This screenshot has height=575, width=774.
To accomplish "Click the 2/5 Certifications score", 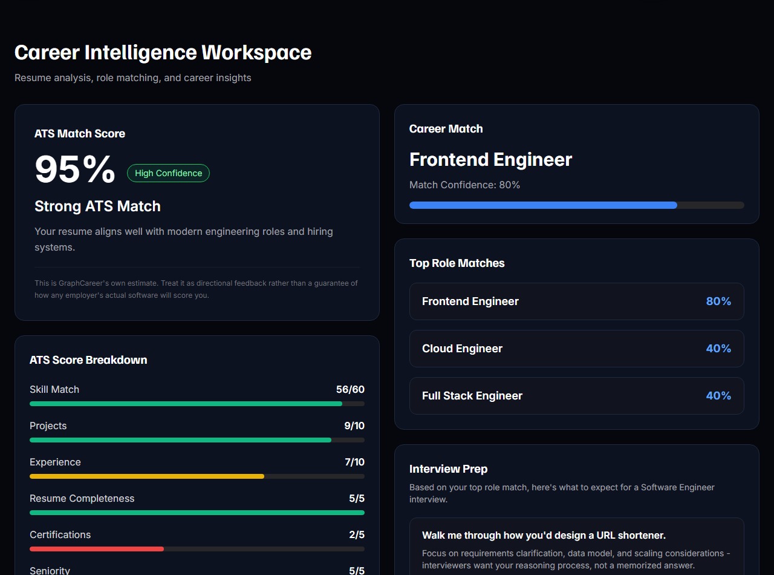I will point(357,534).
